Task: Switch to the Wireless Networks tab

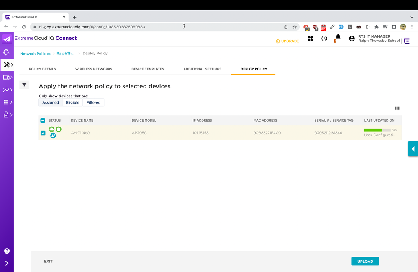Action: (x=94, y=69)
